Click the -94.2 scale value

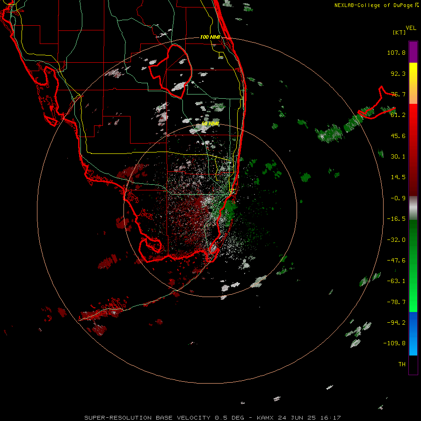coord(396,323)
